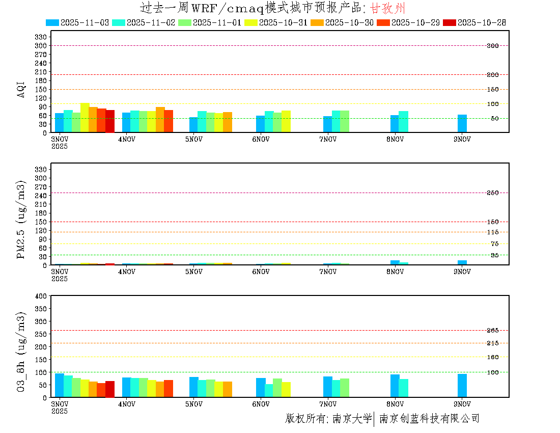Click the 2025-11-02 cyan legend swatch
The image size is (560, 433).
pyautogui.click(x=119, y=22)
